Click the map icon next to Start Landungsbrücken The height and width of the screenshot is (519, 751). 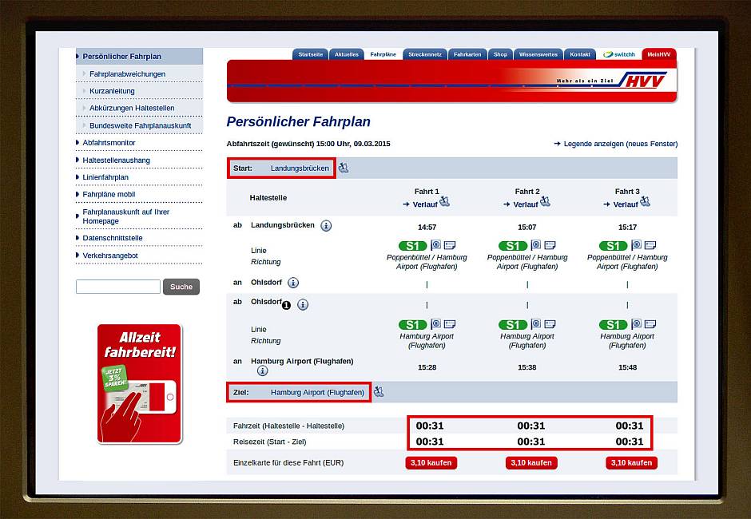(344, 168)
